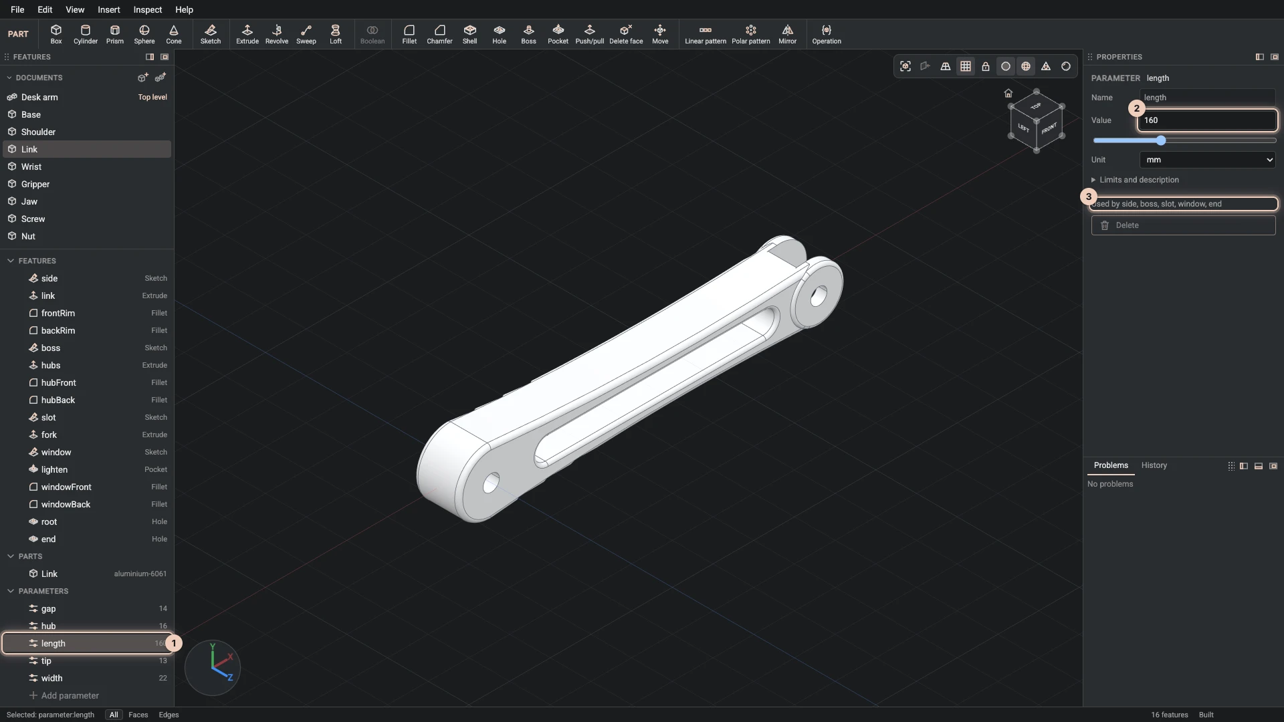Click the Value input field

1207,120
